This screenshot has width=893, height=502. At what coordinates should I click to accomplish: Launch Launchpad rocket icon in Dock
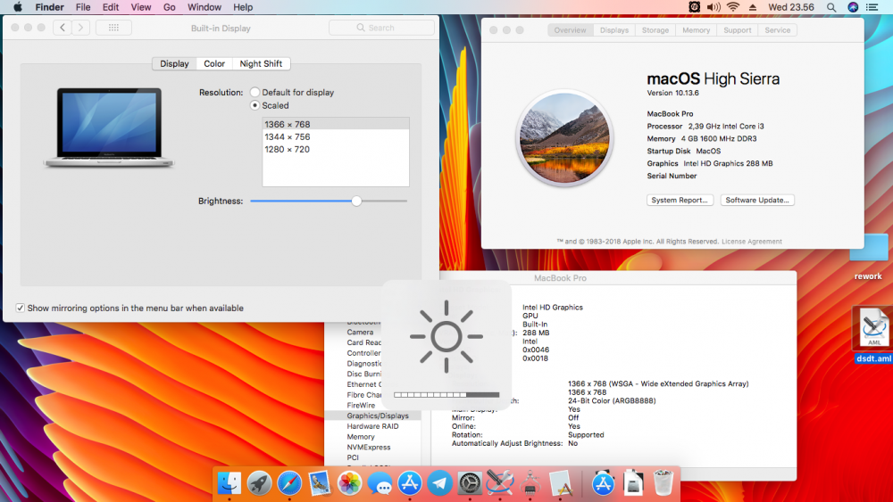click(259, 483)
